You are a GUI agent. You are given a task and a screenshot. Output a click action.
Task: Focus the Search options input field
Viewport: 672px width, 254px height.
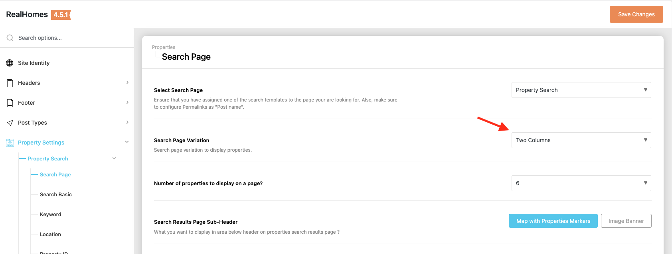click(72, 38)
